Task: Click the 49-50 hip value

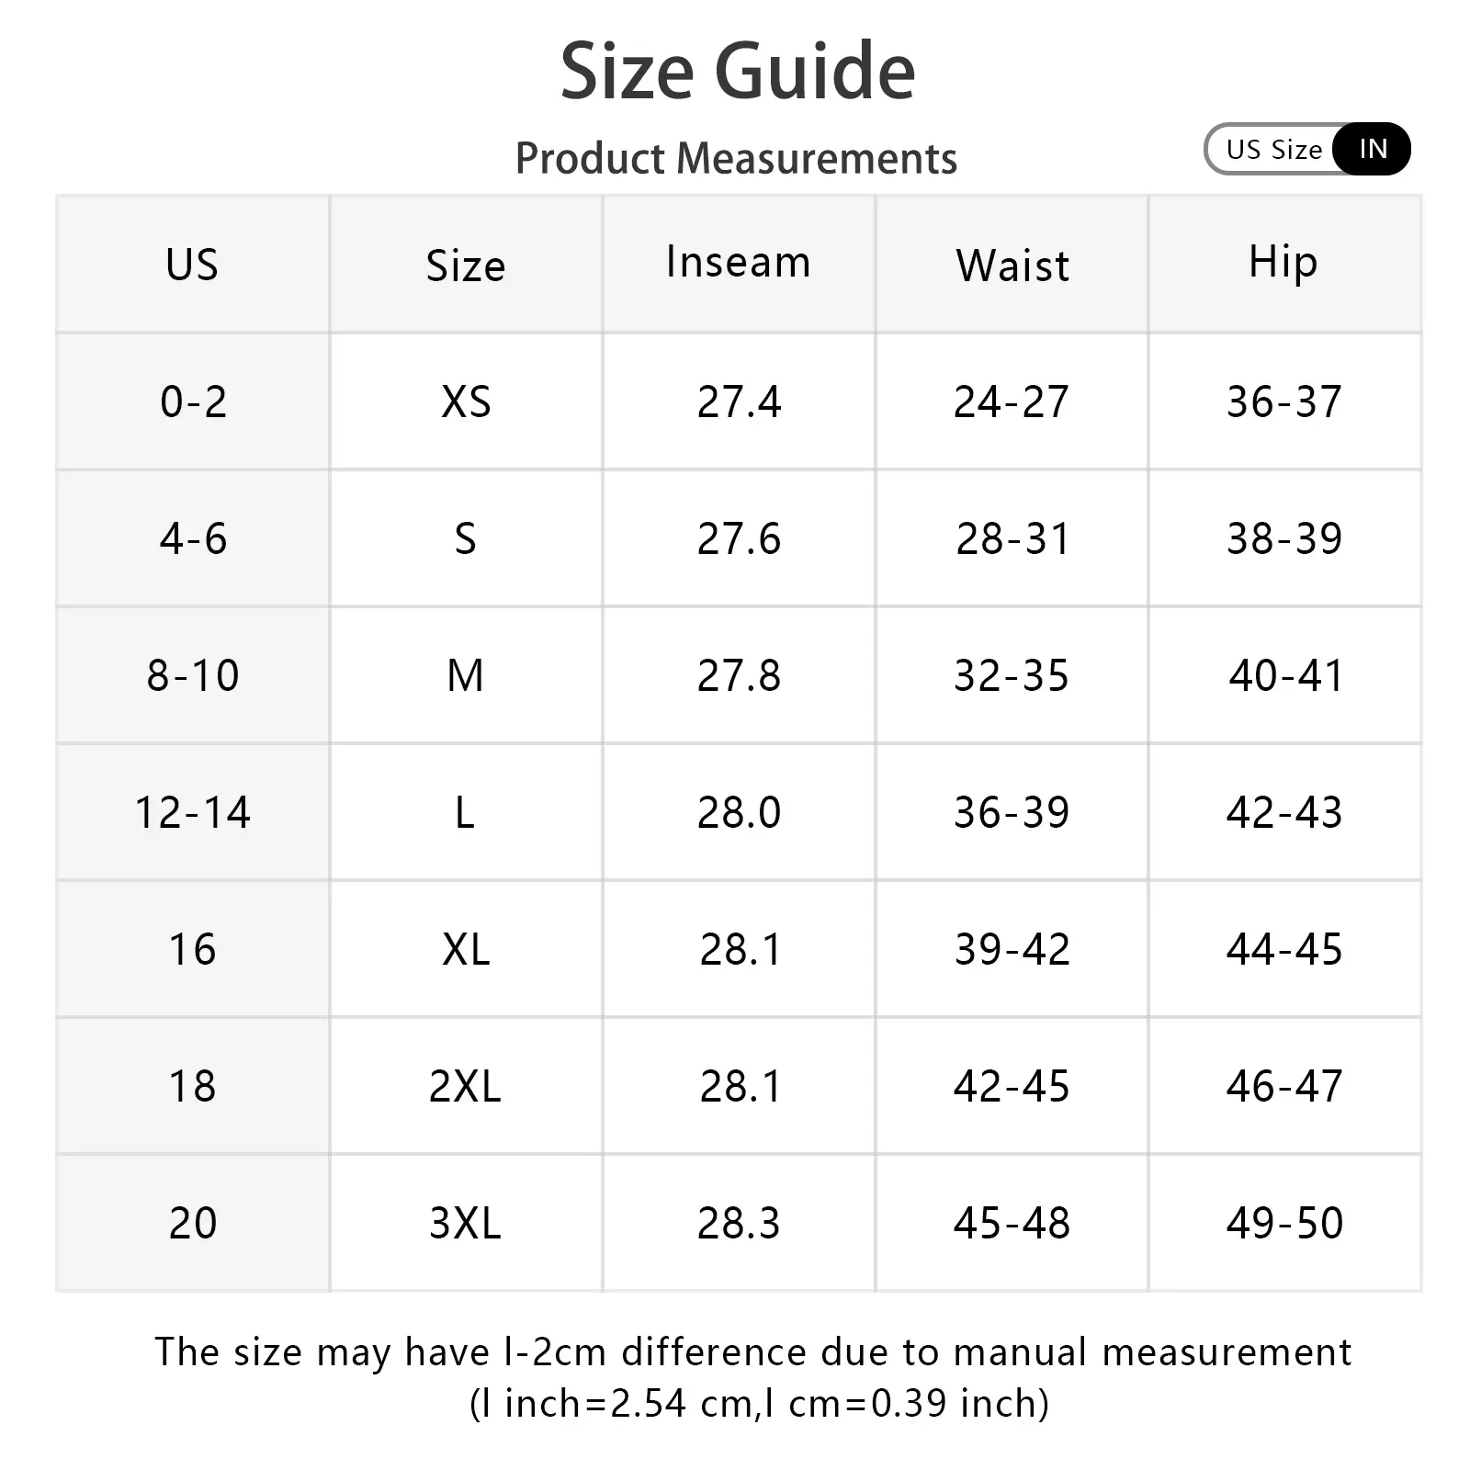Action: (1284, 1223)
